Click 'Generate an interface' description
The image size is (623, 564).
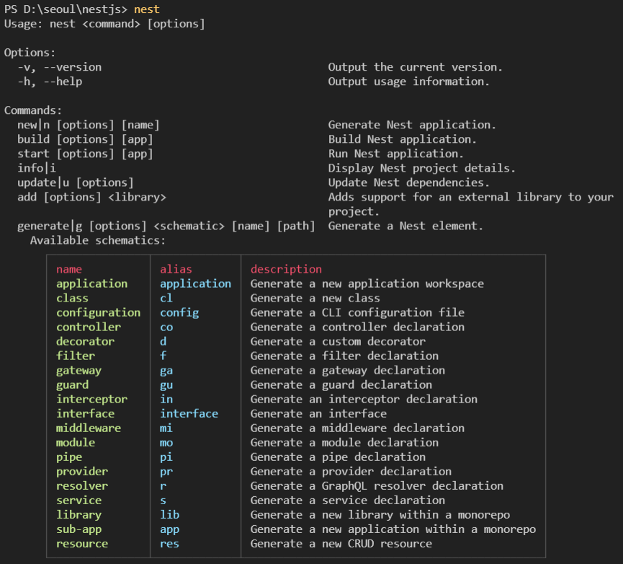(318, 414)
